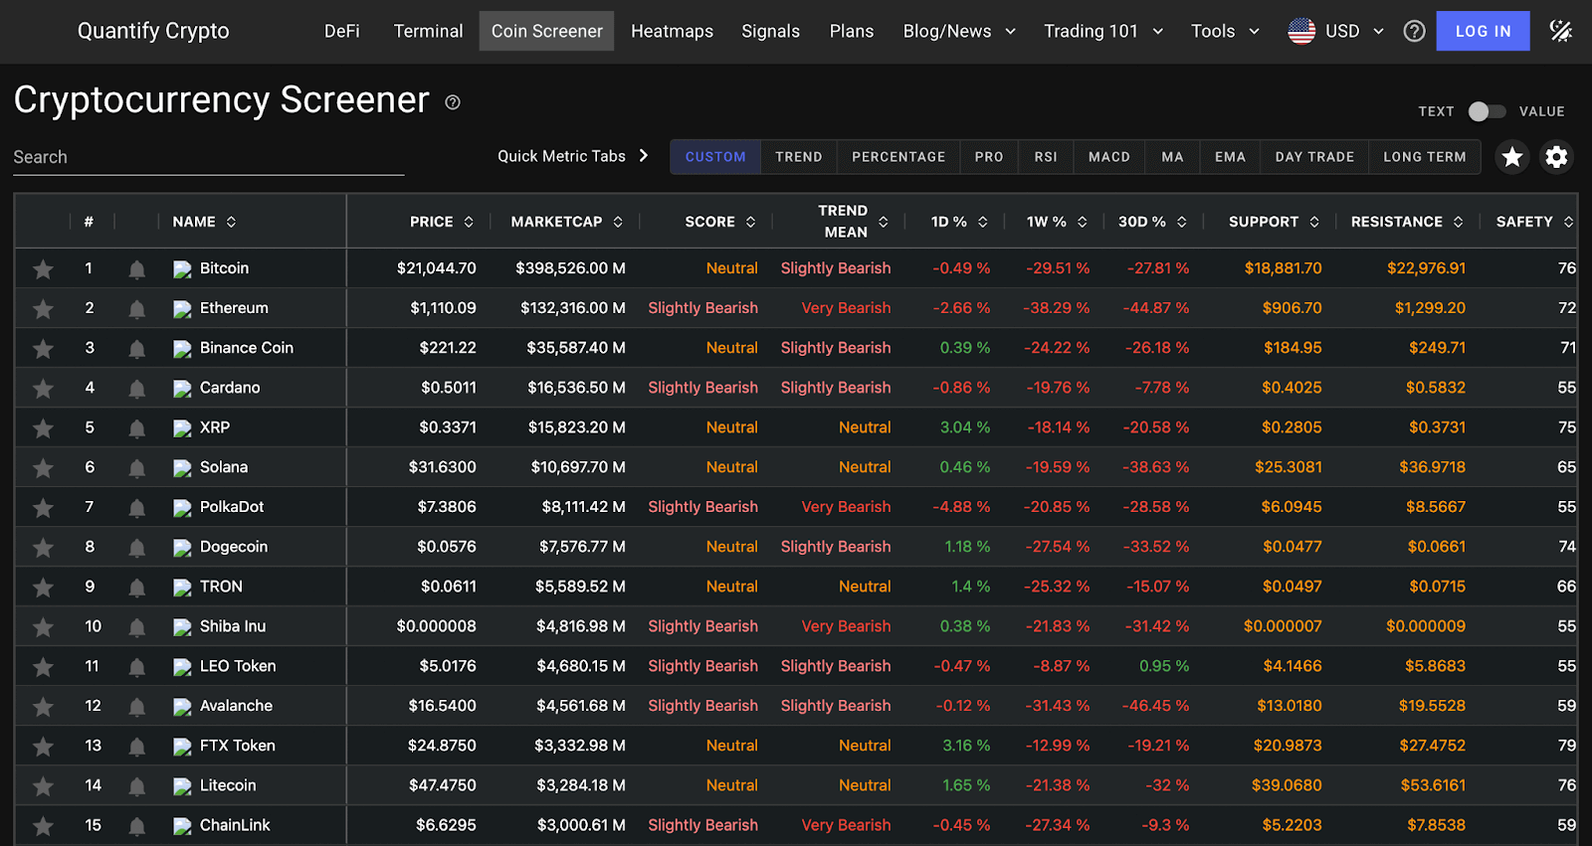Set alert bell for Bitcoin
Screen dimensions: 1592x846
tap(137, 269)
